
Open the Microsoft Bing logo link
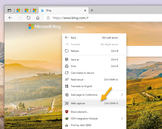(x=45, y=26)
